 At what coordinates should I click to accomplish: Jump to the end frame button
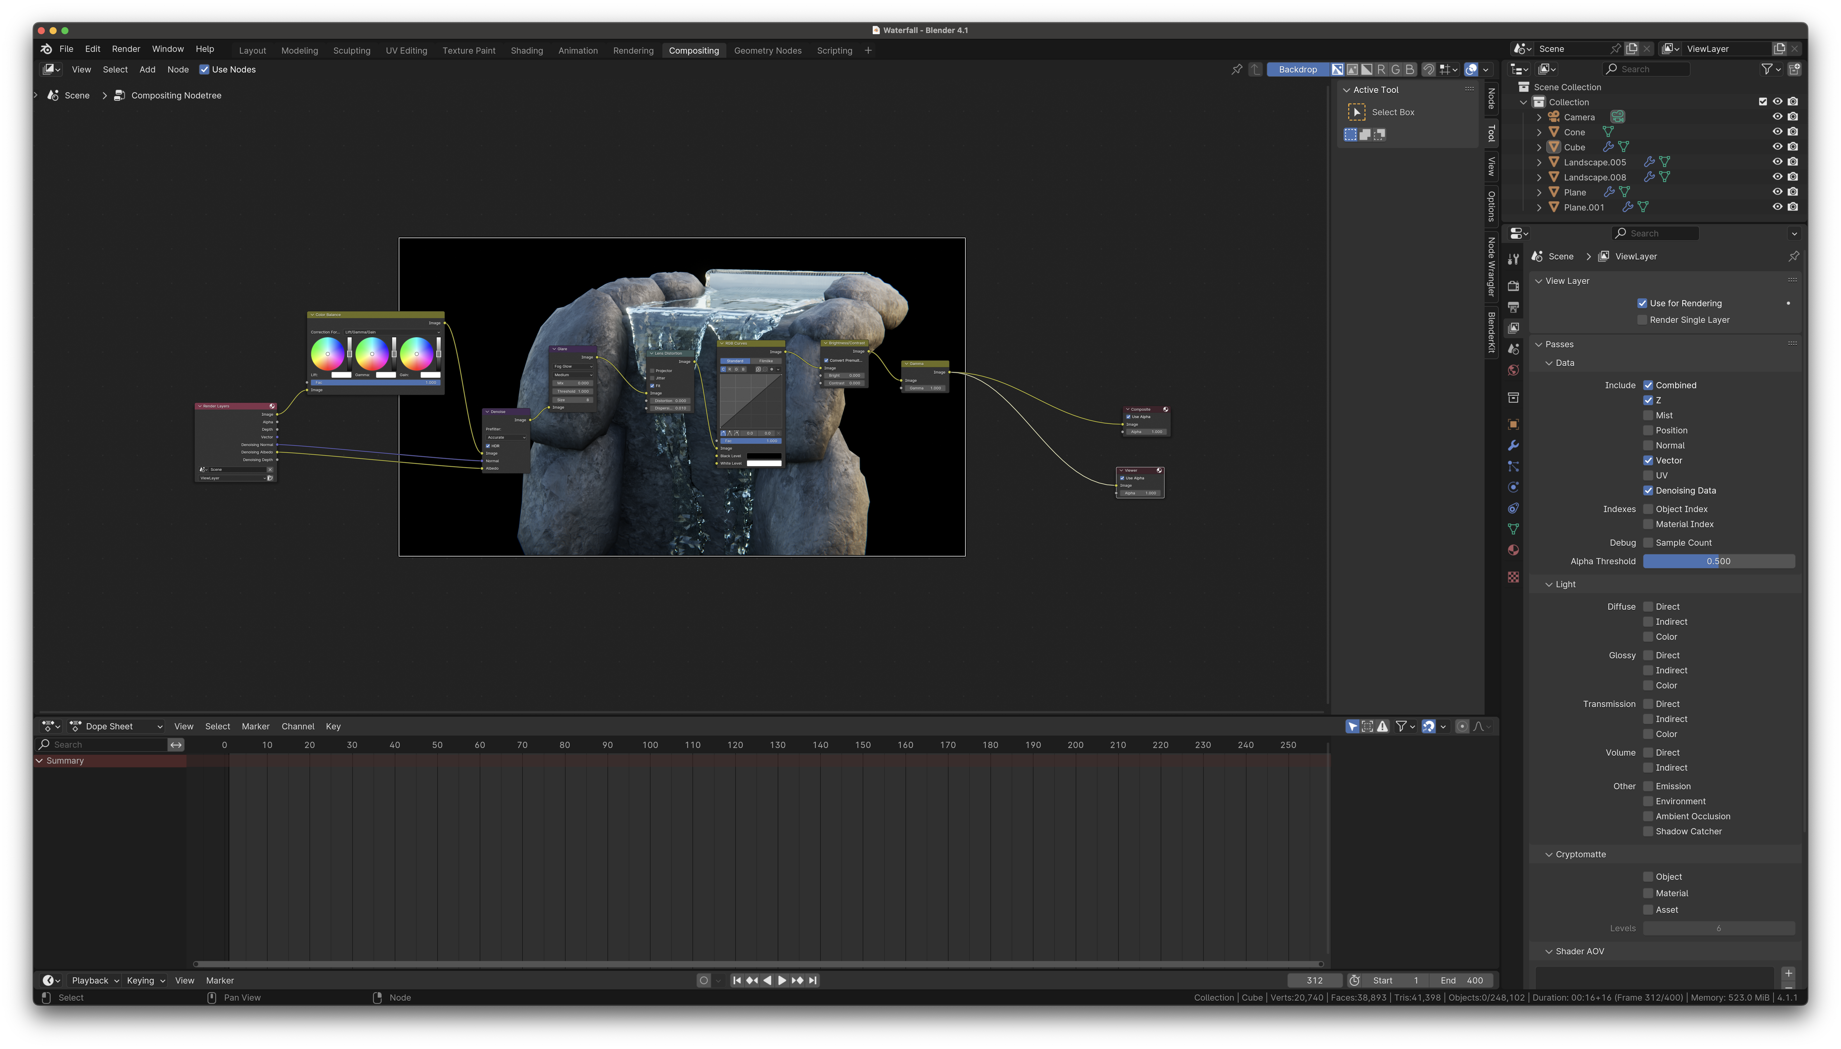(813, 981)
